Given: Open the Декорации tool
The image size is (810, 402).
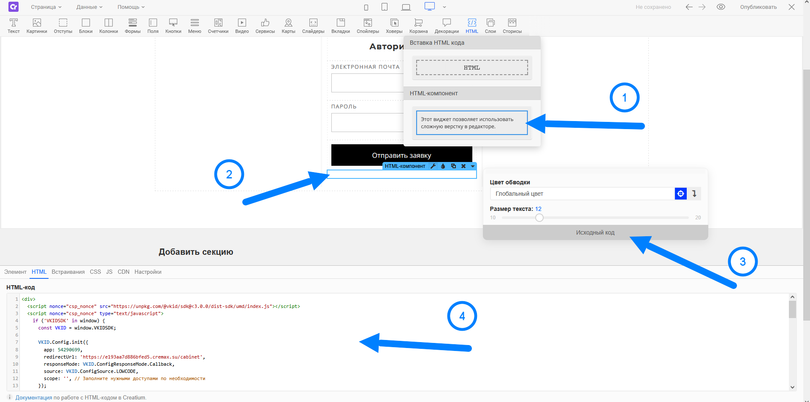Looking at the screenshot, I should click(447, 25).
